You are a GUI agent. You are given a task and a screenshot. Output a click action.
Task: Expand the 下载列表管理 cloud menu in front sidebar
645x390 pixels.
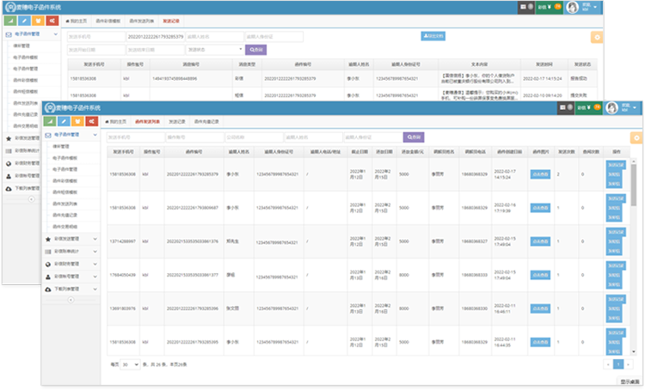(x=71, y=289)
